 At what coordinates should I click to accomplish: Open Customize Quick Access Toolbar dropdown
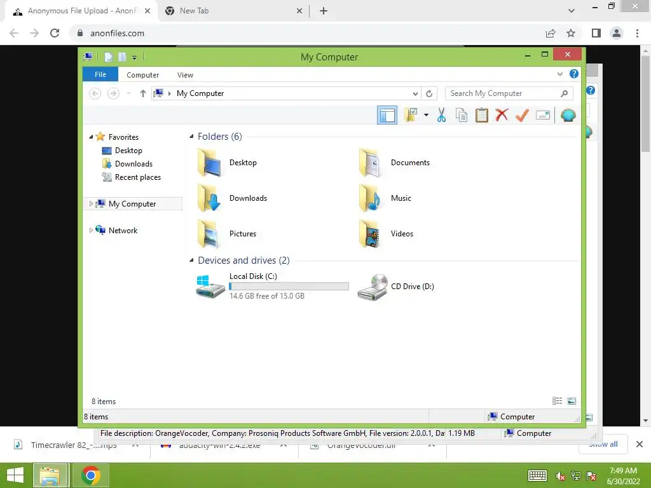[x=135, y=58]
